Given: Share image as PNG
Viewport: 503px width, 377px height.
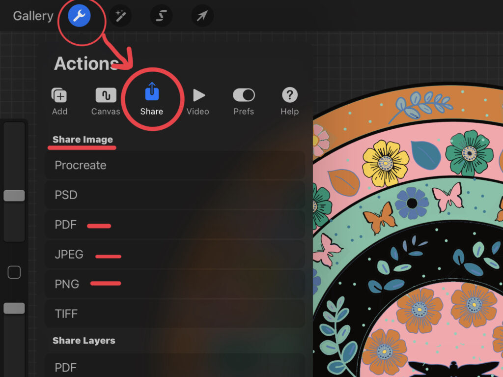Looking at the screenshot, I should pos(175,284).
